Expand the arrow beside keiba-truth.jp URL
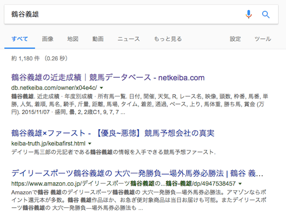Viewport: 286px width, 219px height. (89, 144)
